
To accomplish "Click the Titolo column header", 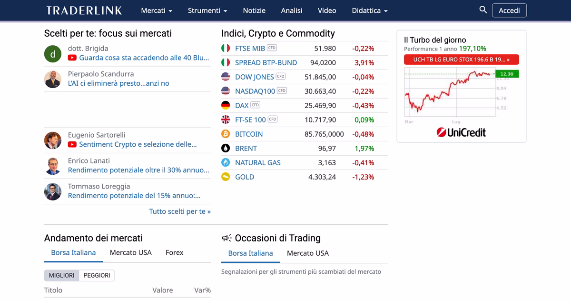I will pos(53,290).
